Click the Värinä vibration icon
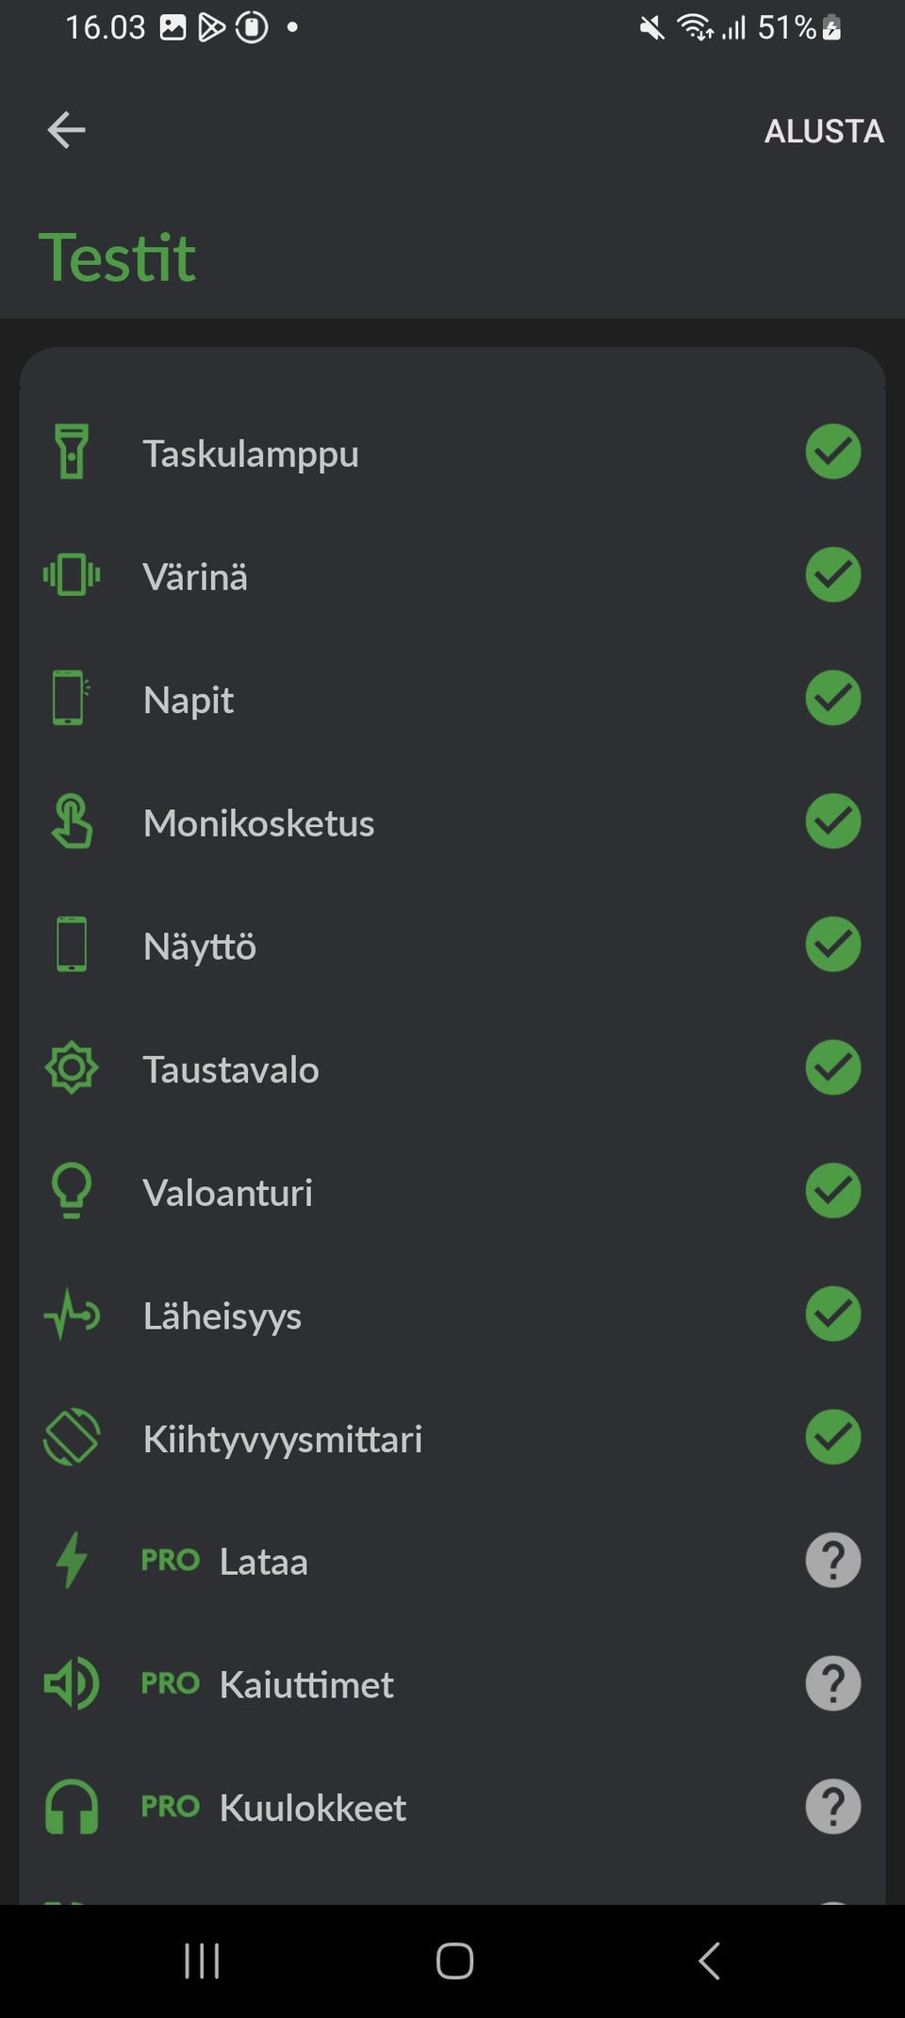This screenshot has height=2018, width=905. click(x=72, y=575)
